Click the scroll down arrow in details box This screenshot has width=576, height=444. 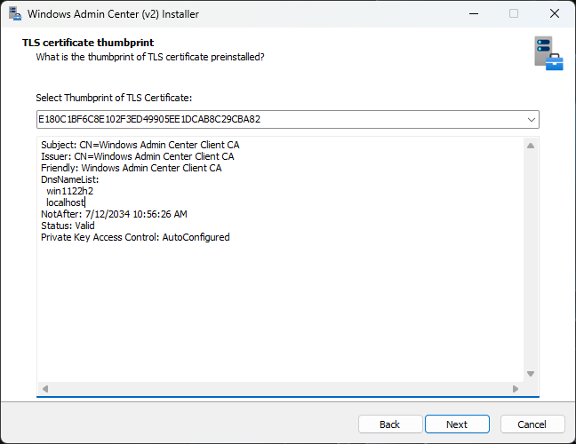(531, 374)
